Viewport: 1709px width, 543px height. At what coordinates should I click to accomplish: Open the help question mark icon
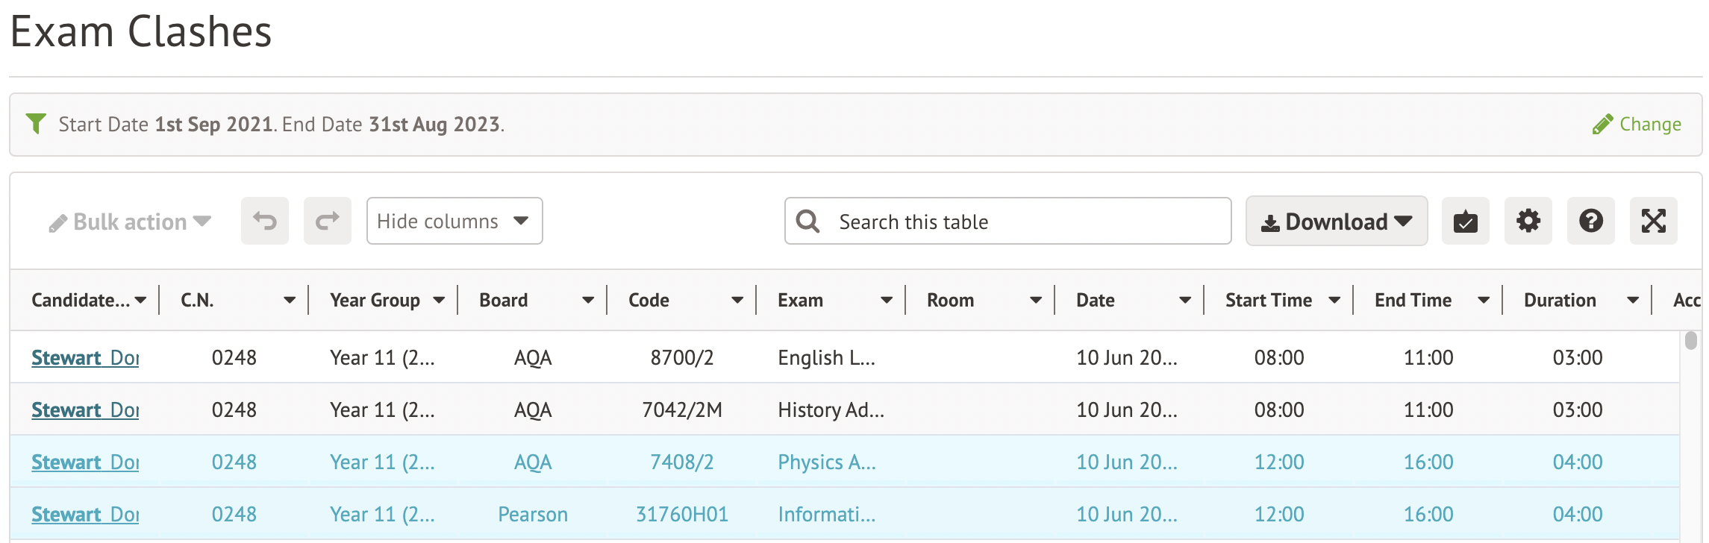point(1590,221)
